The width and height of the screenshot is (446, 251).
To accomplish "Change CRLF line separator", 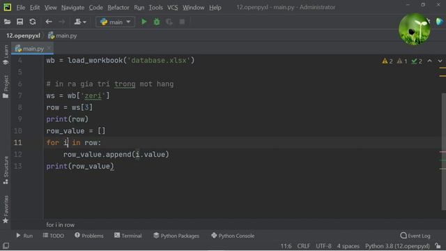I will pos(304,246).
